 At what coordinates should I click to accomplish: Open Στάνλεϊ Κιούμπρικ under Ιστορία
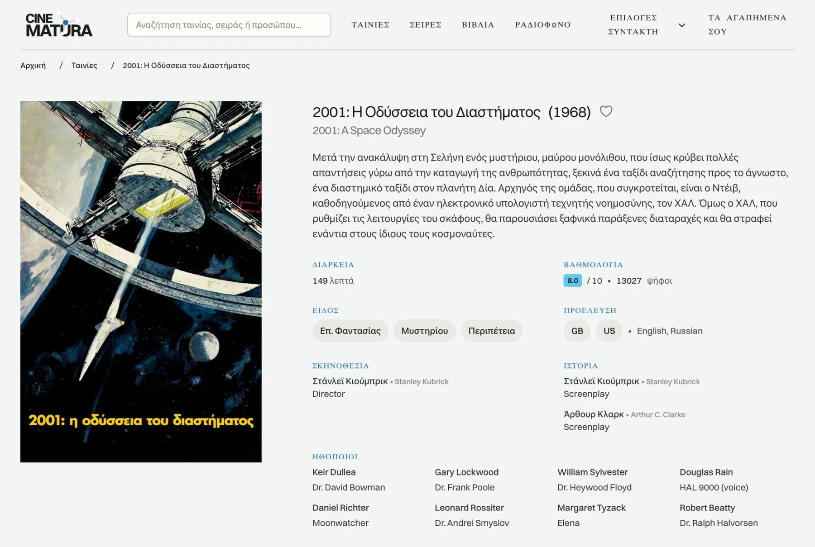click(601, 381)
